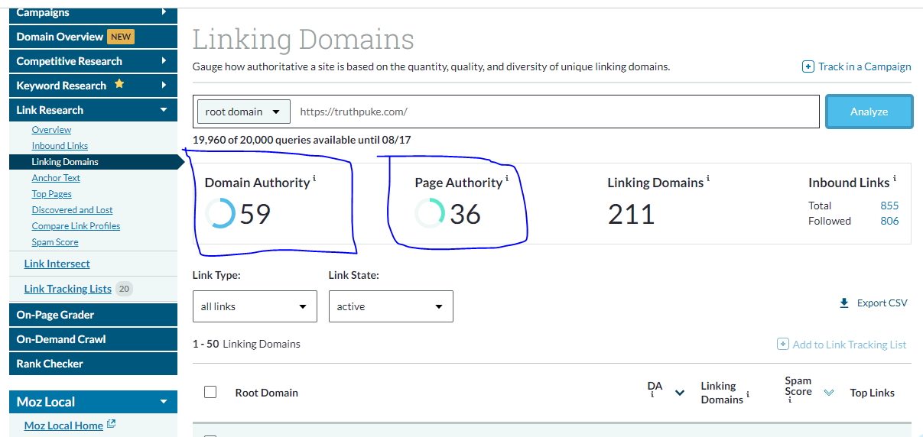The width and height of the screenshot is (923, 437).
Task: Open the Link Intersect link
Action: tap(57, 264)
